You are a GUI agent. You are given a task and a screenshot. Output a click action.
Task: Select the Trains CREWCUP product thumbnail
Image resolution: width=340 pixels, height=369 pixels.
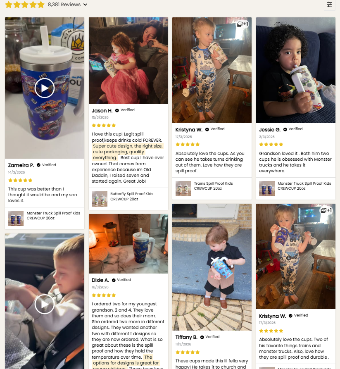click(x=183, y=188)
